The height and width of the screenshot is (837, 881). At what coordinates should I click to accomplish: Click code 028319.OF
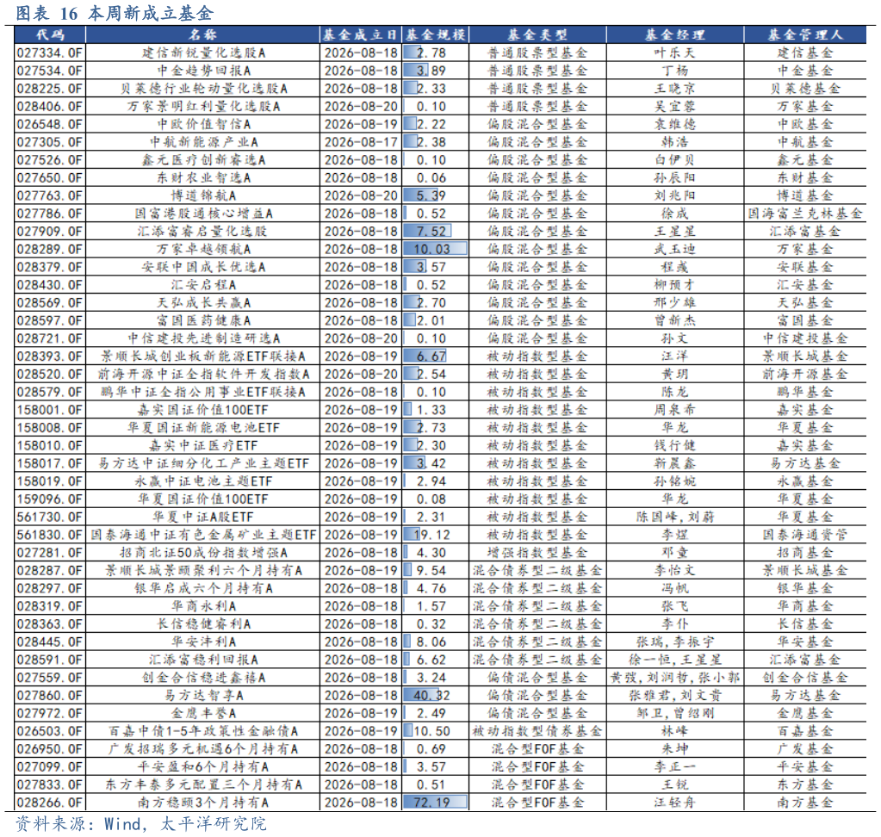click(49, 606)
